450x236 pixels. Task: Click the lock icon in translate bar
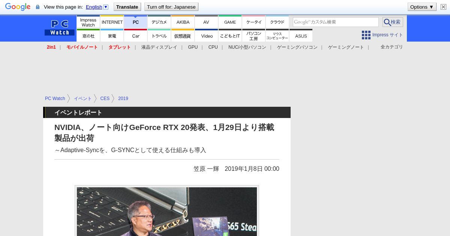click(x=37, y=7)
